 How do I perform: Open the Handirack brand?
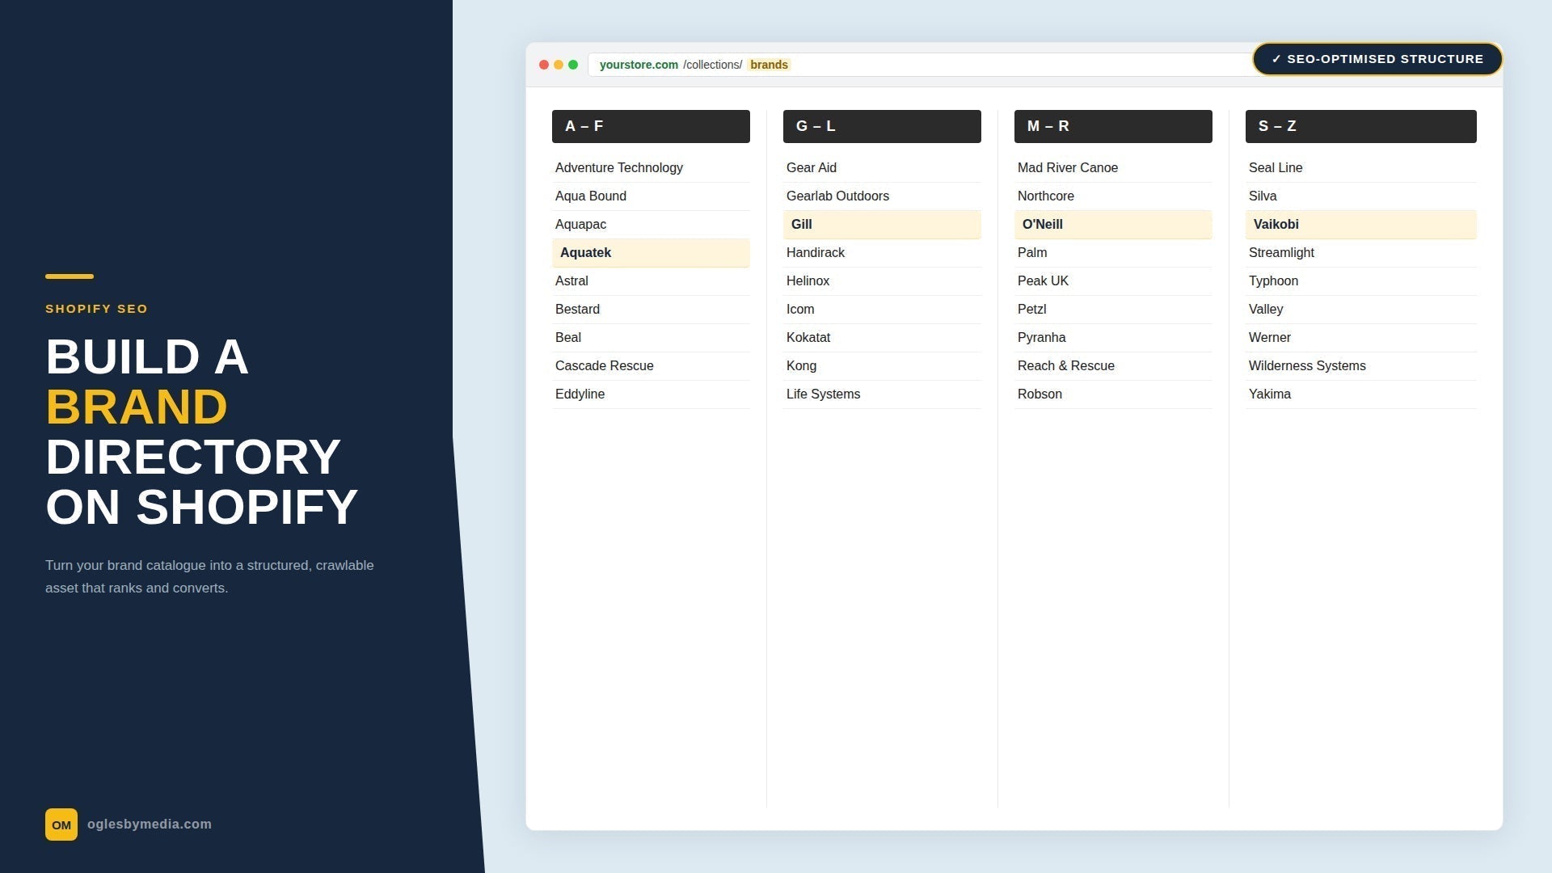click(882, 253)
